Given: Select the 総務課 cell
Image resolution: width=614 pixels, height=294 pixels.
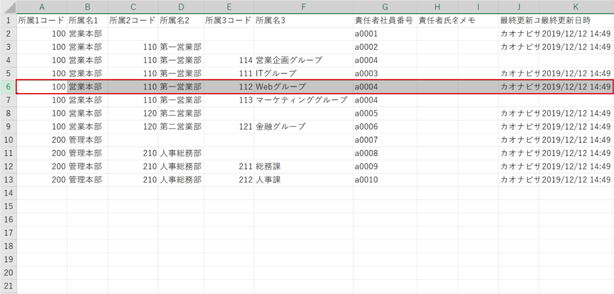Looking at the screenshot, I should pos(303,167).
